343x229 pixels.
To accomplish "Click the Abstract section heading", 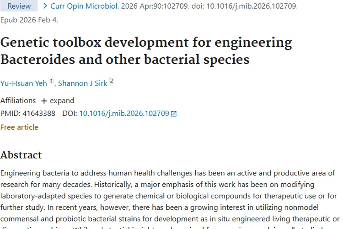I will (21, 155).
